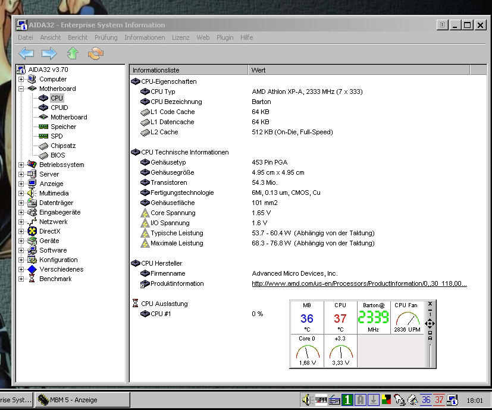492x410 pixels.
Task: Click the blue Forward arrow toolbar icon
Action: pos(49,53)
